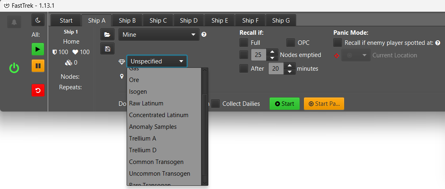This screenshot has width=445, height=189.
Task: Click the green Start button
Action: click(x=284, y=104)
